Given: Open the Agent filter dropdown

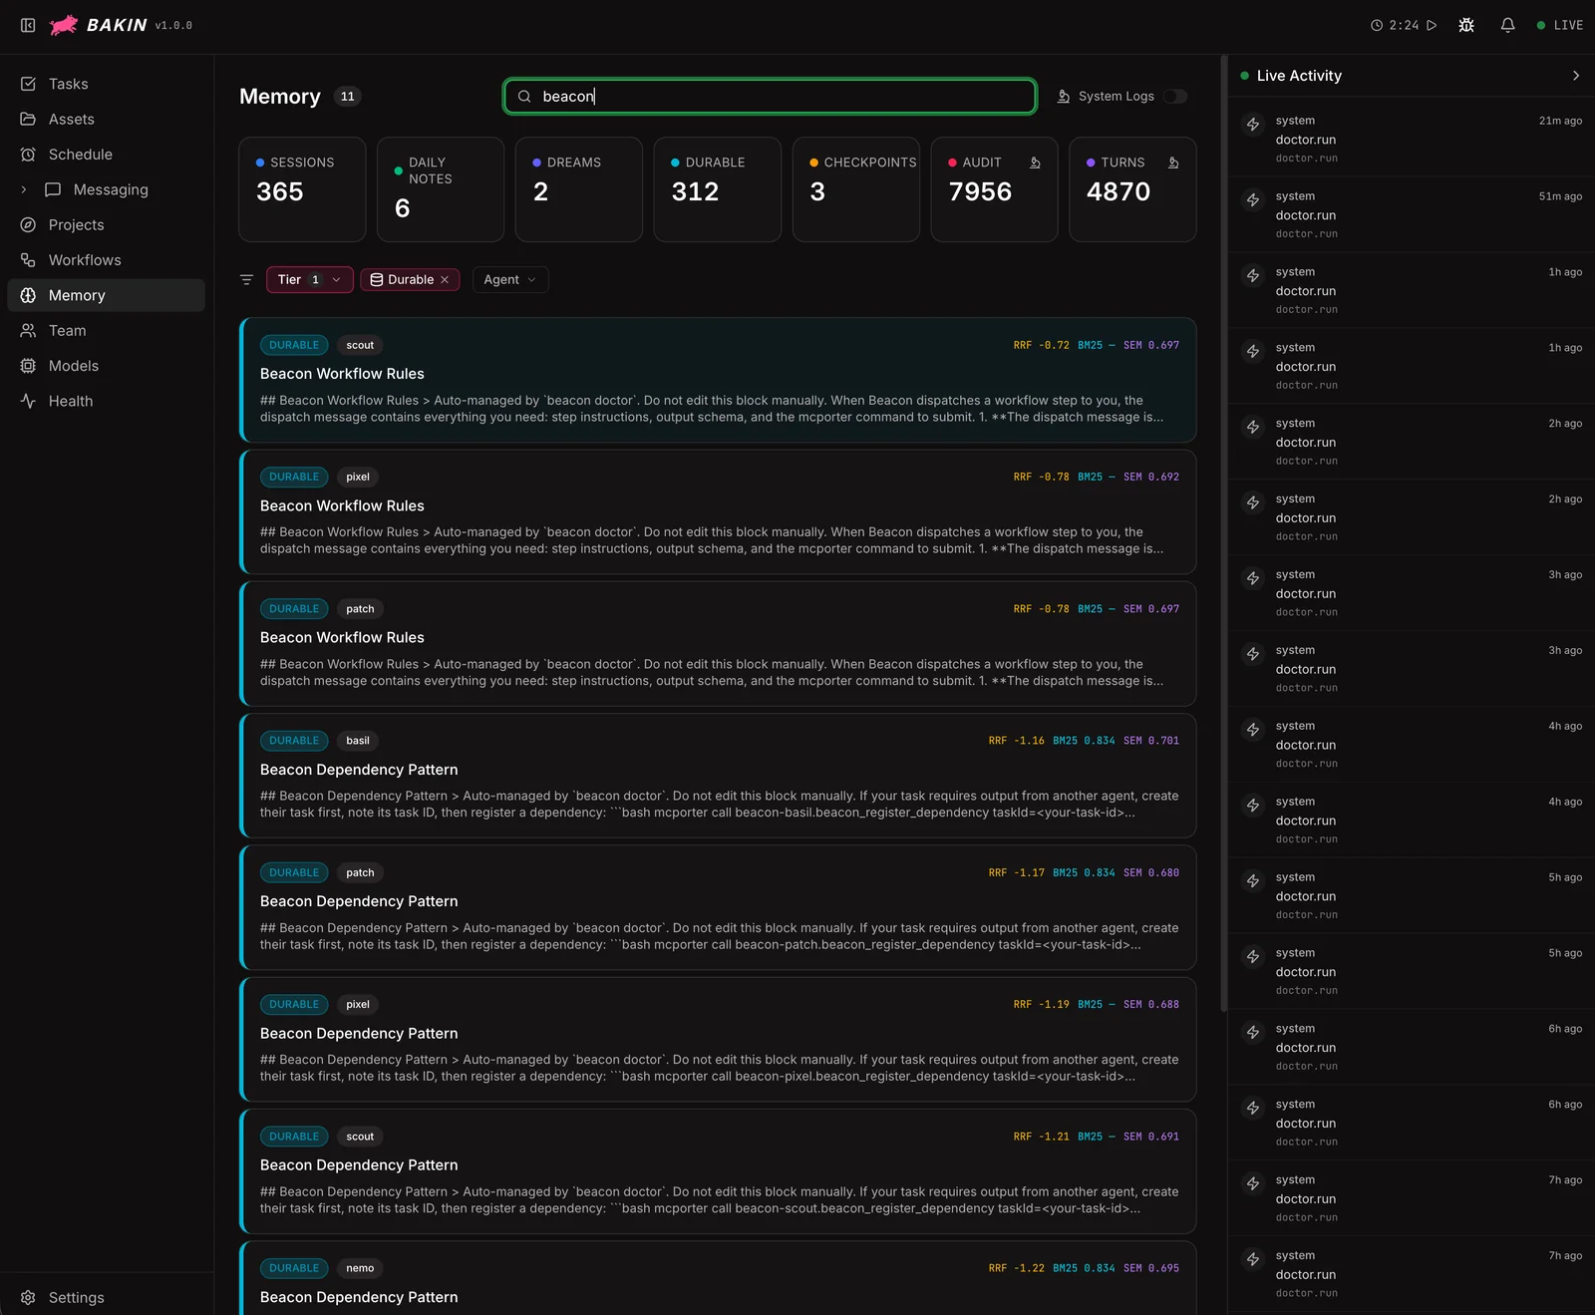Looking at the screenshot, I should [x=510, y=280].
